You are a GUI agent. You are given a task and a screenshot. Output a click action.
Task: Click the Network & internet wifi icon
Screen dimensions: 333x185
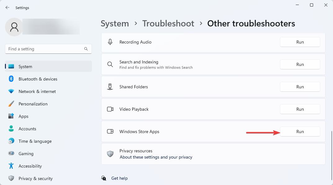point(11,91)
